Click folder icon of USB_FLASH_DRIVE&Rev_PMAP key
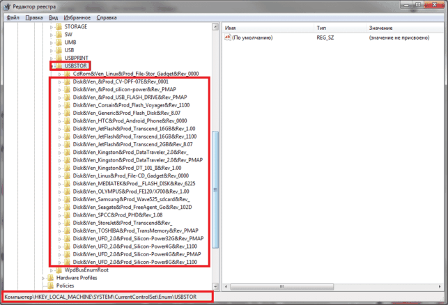Viewport: 448px width, 305px height. click(x=67, y=97)
